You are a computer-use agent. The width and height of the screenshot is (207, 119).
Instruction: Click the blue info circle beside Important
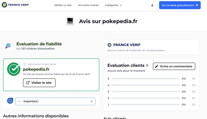(x=10, y=101)
